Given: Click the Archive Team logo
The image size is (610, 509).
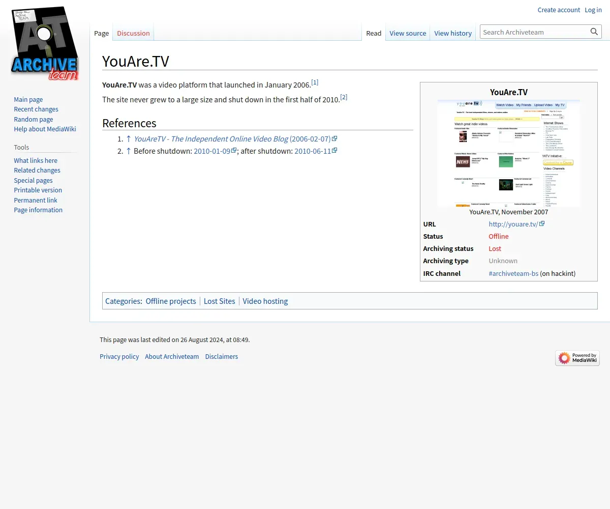Looking at the screenshot, I should [x=45, y=44].
